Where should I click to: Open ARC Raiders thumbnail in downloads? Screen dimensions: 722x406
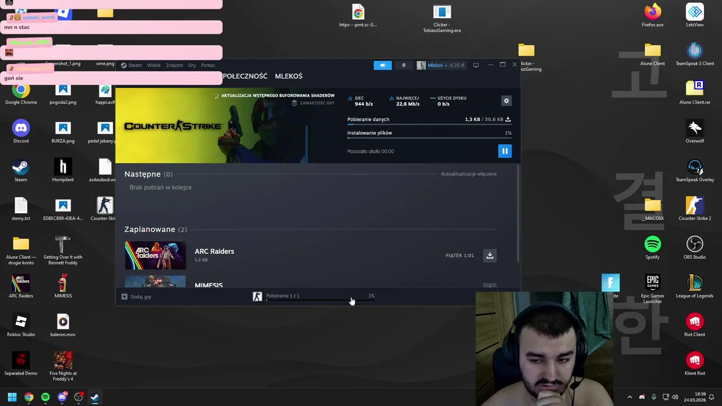pyautogui.click(x=155, y=255)
